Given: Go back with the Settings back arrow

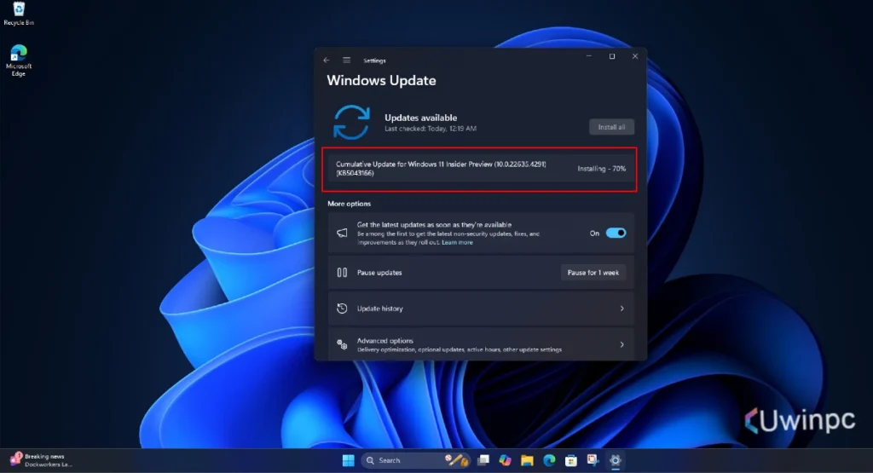Looking at the screenshot, I should click(x=327, y=61).
